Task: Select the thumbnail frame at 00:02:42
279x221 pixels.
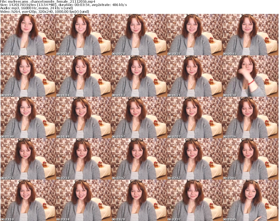Action: [x=139, y=159]
